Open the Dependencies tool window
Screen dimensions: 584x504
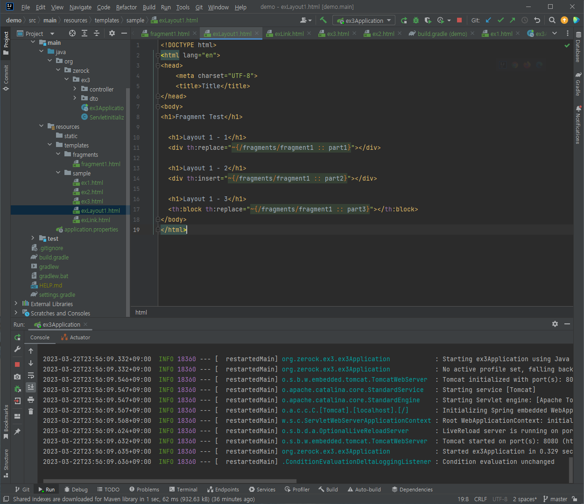[x=412, y=490]
